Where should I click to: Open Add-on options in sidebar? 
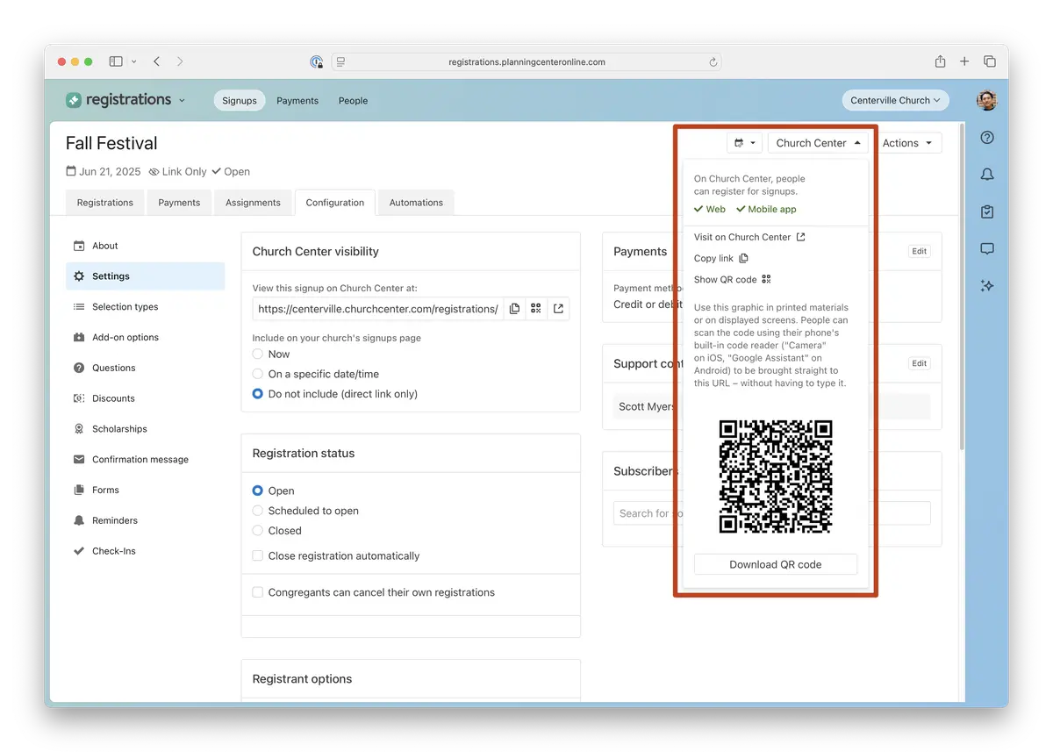[146, 338]
